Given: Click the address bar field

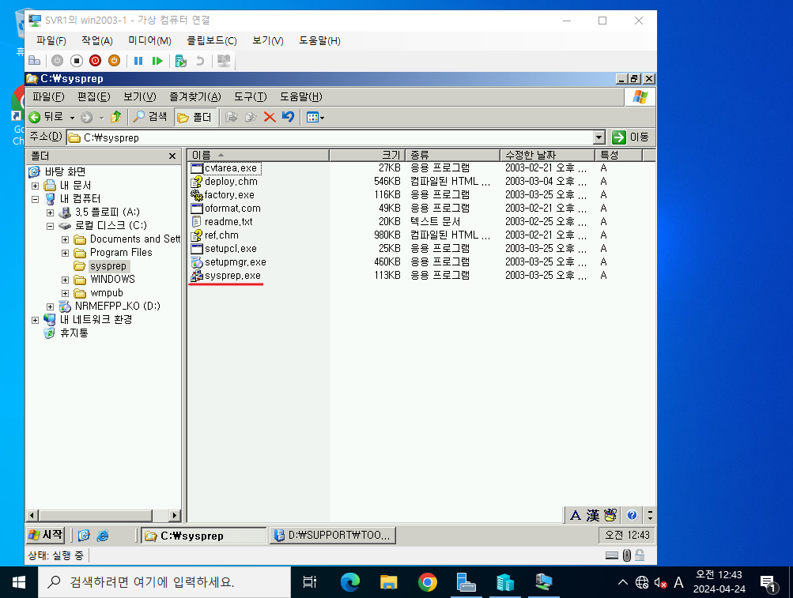Looking at the screenshot, I should [330, 137].
